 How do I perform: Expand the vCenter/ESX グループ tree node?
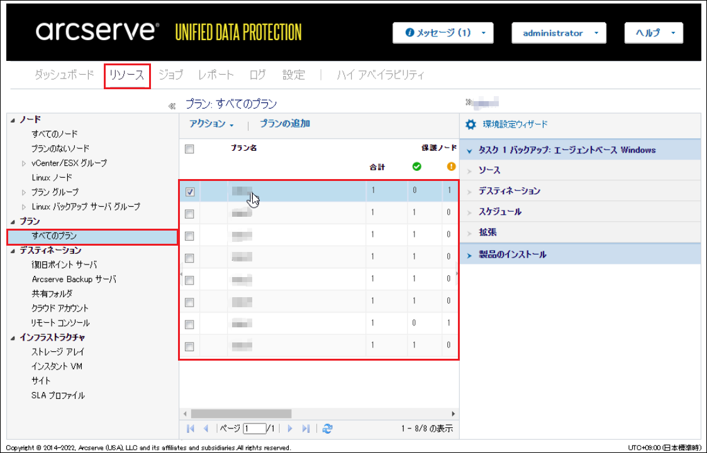pos(24,163)
